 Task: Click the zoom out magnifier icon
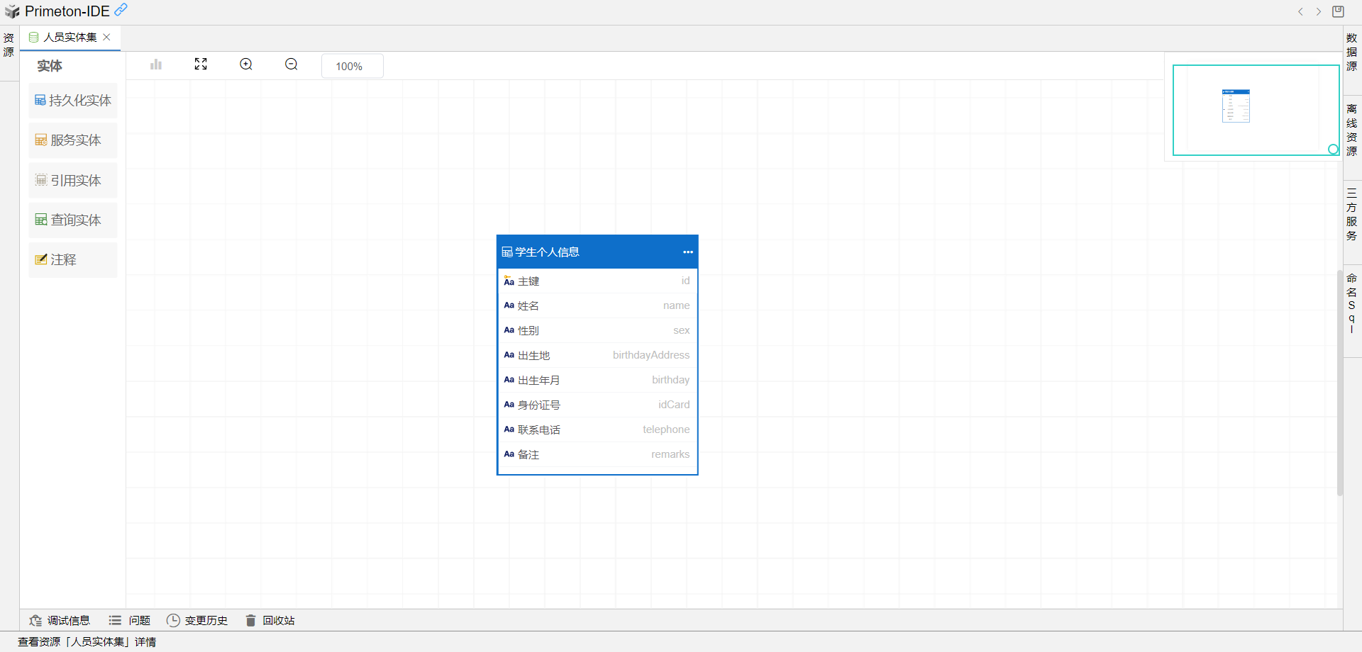291,64
